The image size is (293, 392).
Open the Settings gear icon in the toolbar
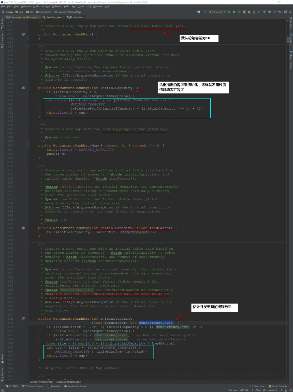pyautogui.click(x=285, y=12)
